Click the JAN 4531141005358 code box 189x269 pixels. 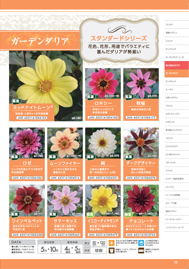click(x=27, y=235)
